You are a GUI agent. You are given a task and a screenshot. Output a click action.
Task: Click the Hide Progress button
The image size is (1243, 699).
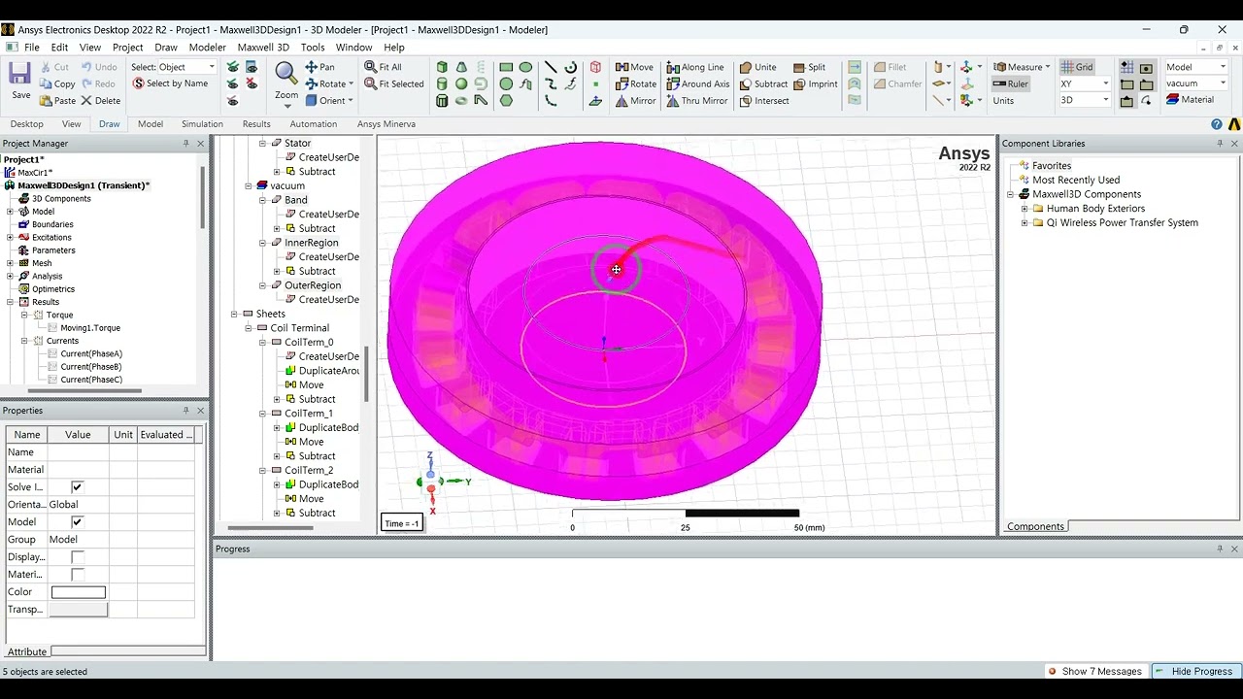click(x=1193, y=671)
